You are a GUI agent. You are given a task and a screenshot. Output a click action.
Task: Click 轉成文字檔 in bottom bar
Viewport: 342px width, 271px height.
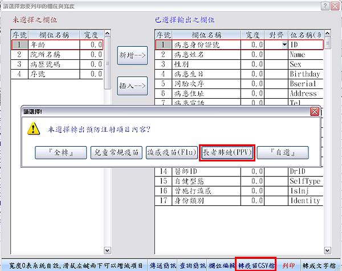pos(320,265)
